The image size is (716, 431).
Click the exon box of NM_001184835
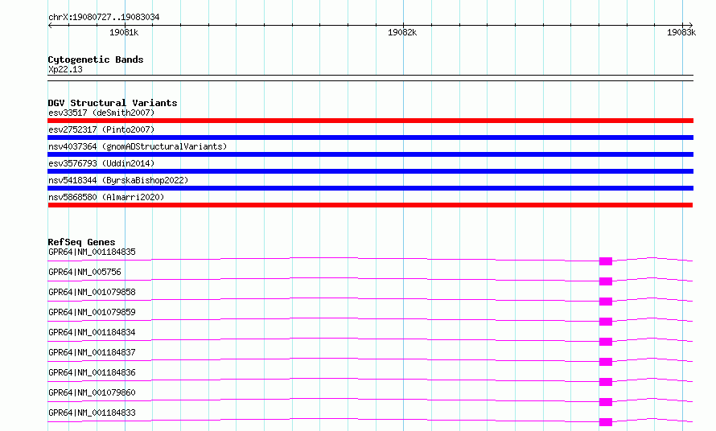coord(606,261)
